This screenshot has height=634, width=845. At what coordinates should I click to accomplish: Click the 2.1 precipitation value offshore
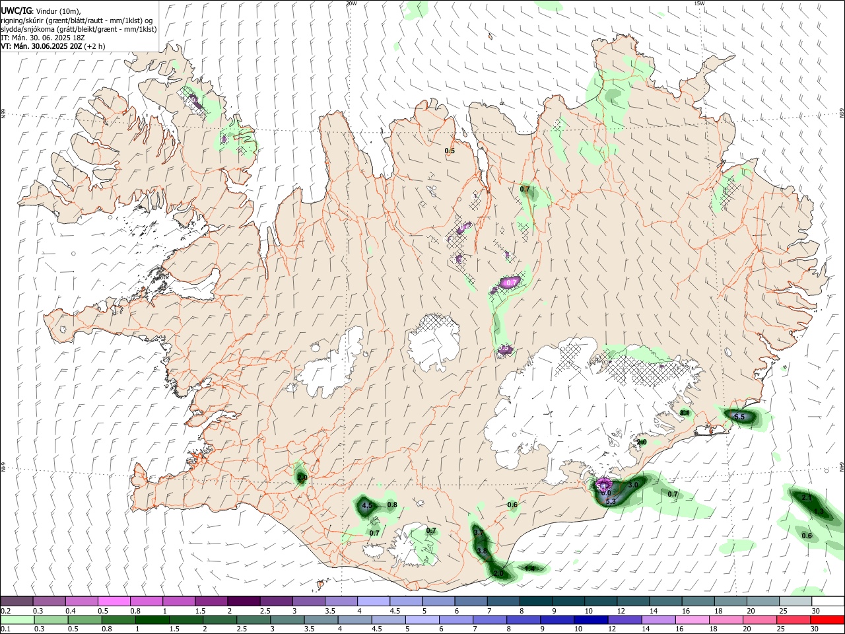(807, 497)
